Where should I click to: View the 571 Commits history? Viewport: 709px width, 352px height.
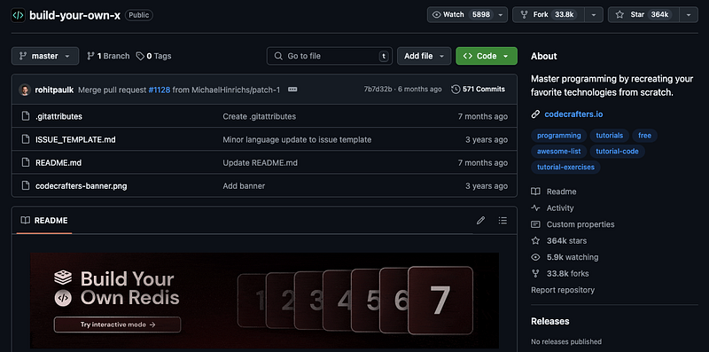(x=479, y=90)
